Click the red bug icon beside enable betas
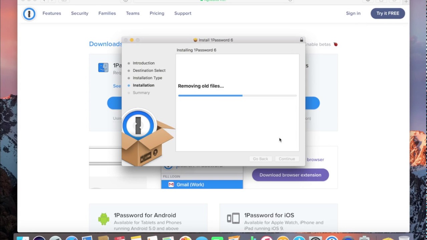This screenshot has height=240, width=427. (336, 44)
